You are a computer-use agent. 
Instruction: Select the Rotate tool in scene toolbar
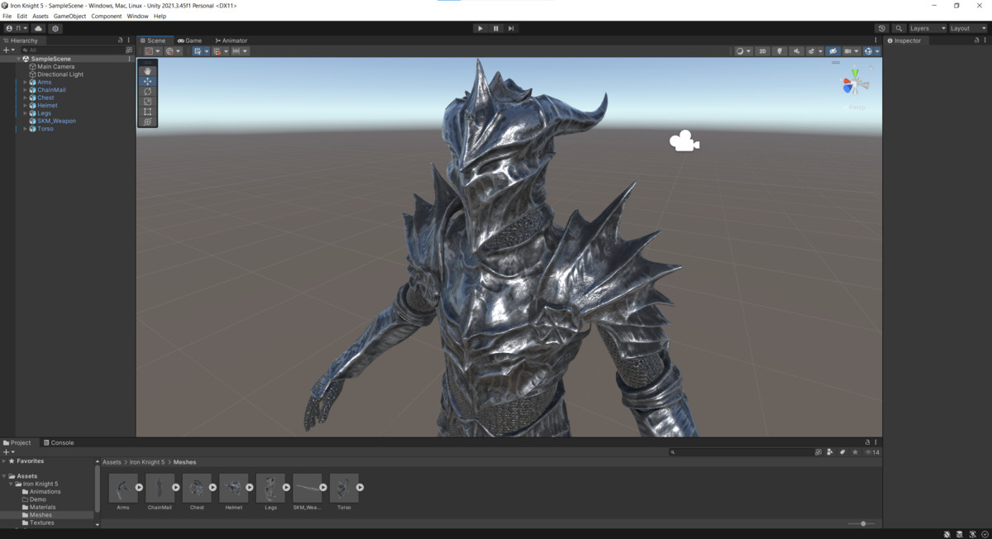(x=148, y=91)
